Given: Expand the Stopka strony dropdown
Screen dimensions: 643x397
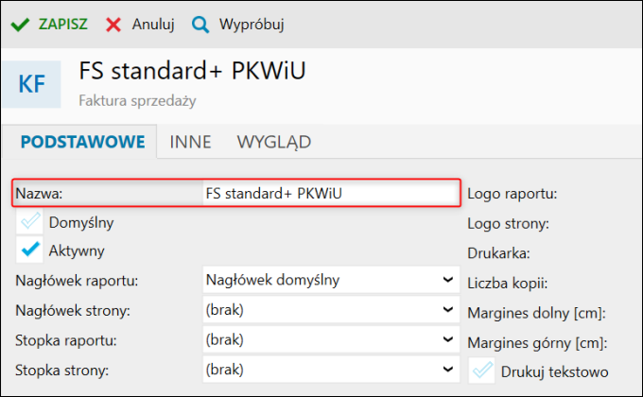Looking at the screenshot, I should click(x=331, y=369).
